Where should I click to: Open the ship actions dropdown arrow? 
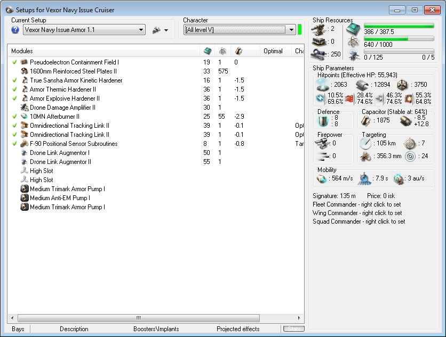tap(166, 30)
